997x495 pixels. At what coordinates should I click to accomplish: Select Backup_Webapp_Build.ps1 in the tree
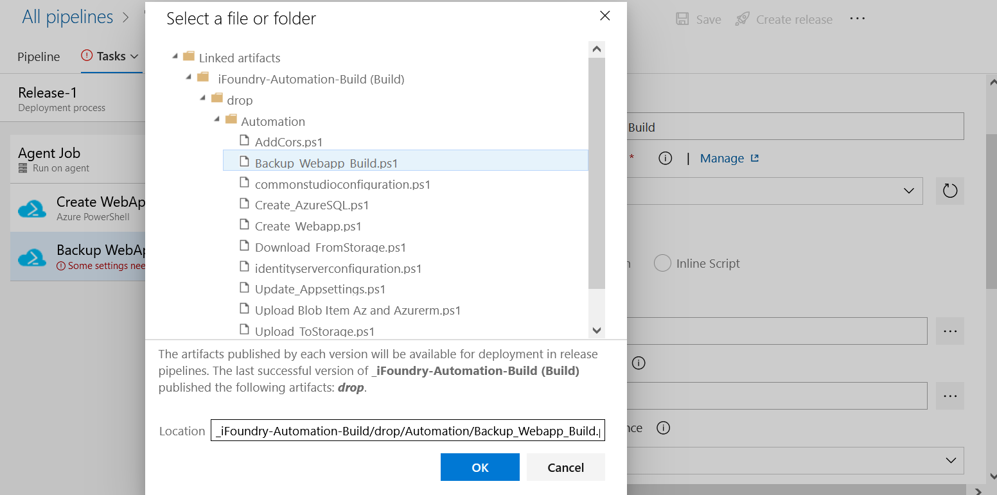pyautogui.click(x=405, y=161)
